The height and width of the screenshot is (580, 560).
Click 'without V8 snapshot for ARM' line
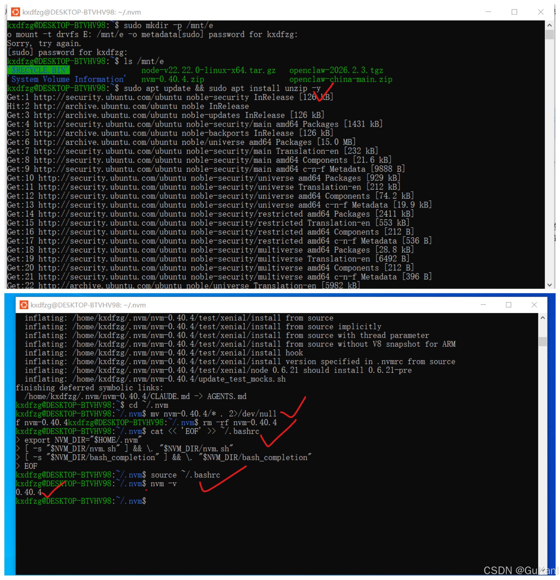point(240,344)
